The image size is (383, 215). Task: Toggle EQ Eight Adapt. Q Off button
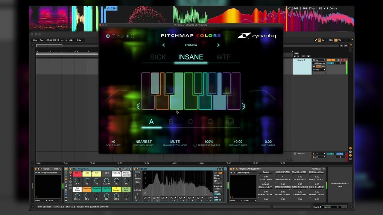218,189
